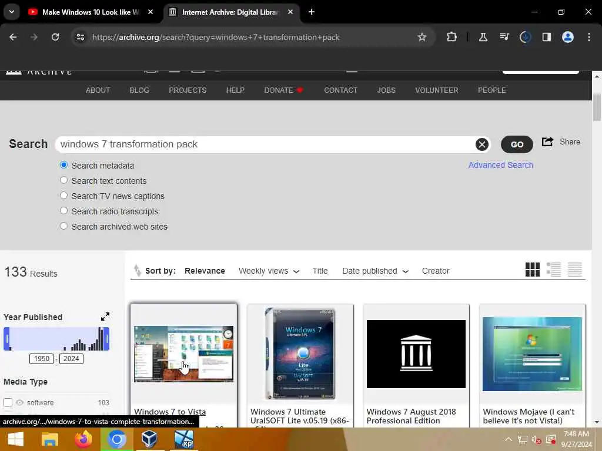This screenshot has width=602, height=451.
Task: Click the GO search button
Action: [517, 144]
